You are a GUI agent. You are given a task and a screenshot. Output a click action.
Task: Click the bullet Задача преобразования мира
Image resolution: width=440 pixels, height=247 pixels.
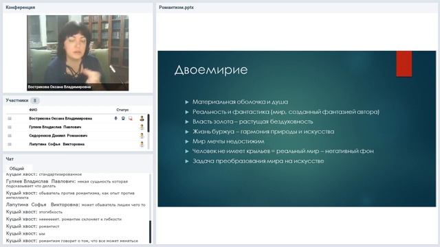coord(258,161)
